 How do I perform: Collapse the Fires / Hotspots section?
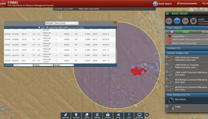tap(187, 28)
